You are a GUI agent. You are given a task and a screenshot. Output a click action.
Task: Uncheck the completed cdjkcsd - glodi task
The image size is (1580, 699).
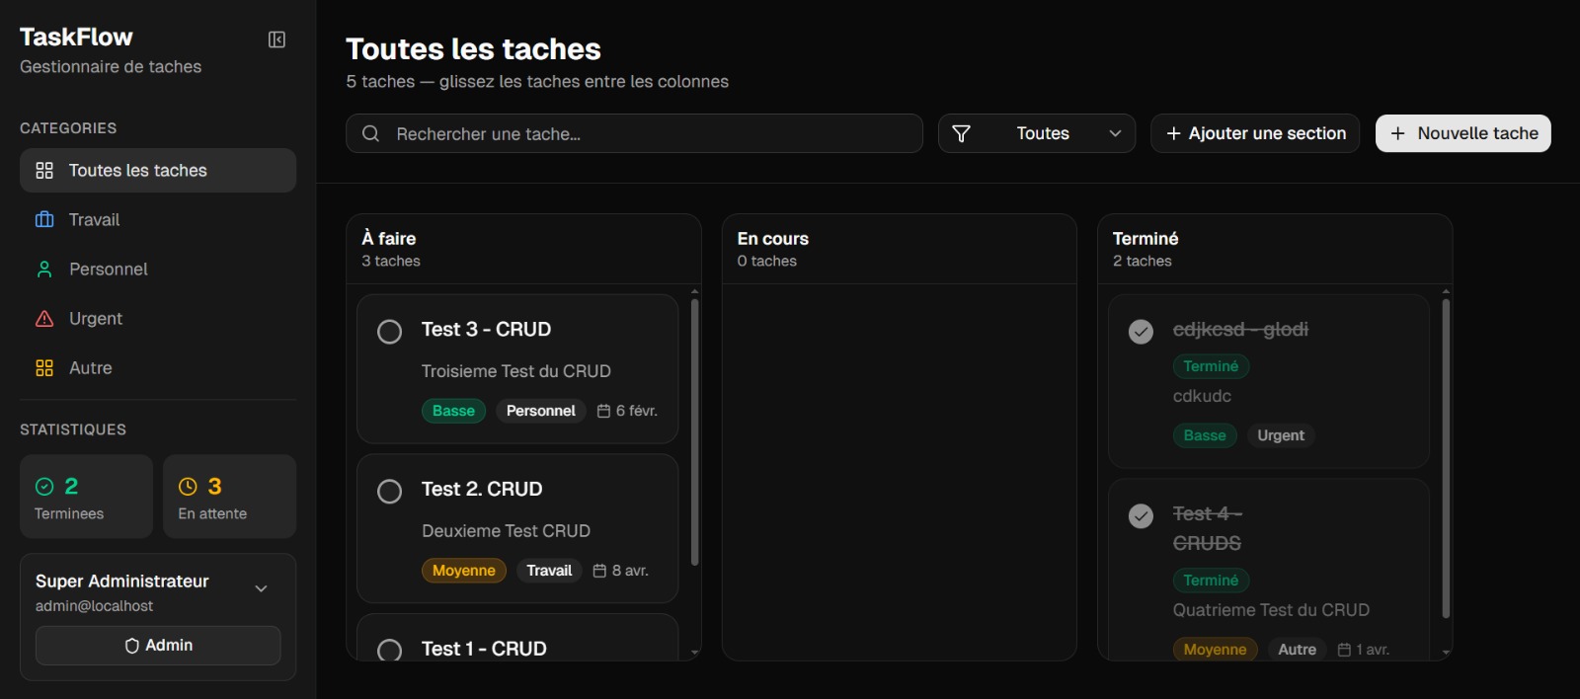click(x=1141, y=331)
